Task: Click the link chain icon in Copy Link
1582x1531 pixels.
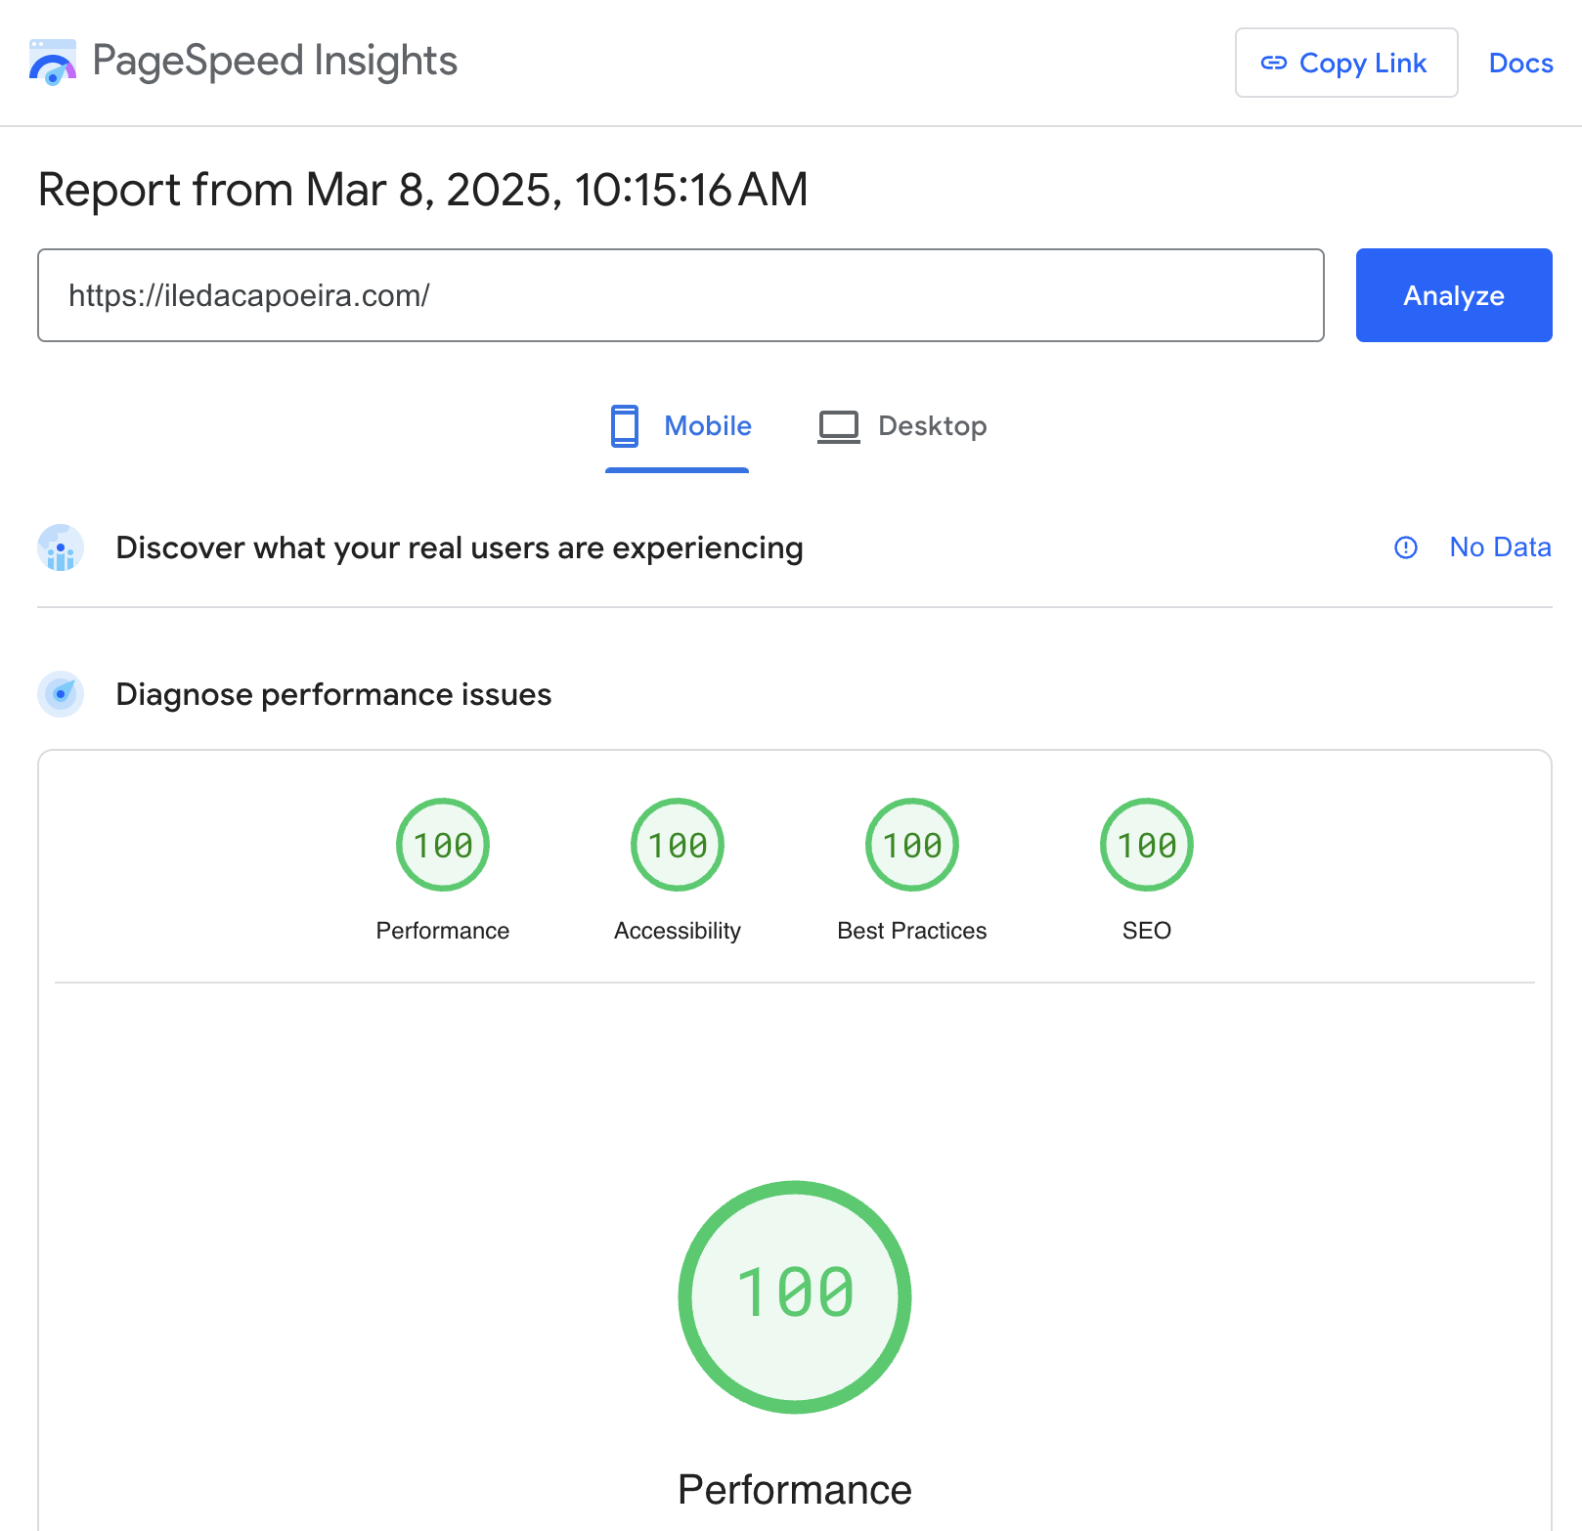Action: coord(1274,64)
